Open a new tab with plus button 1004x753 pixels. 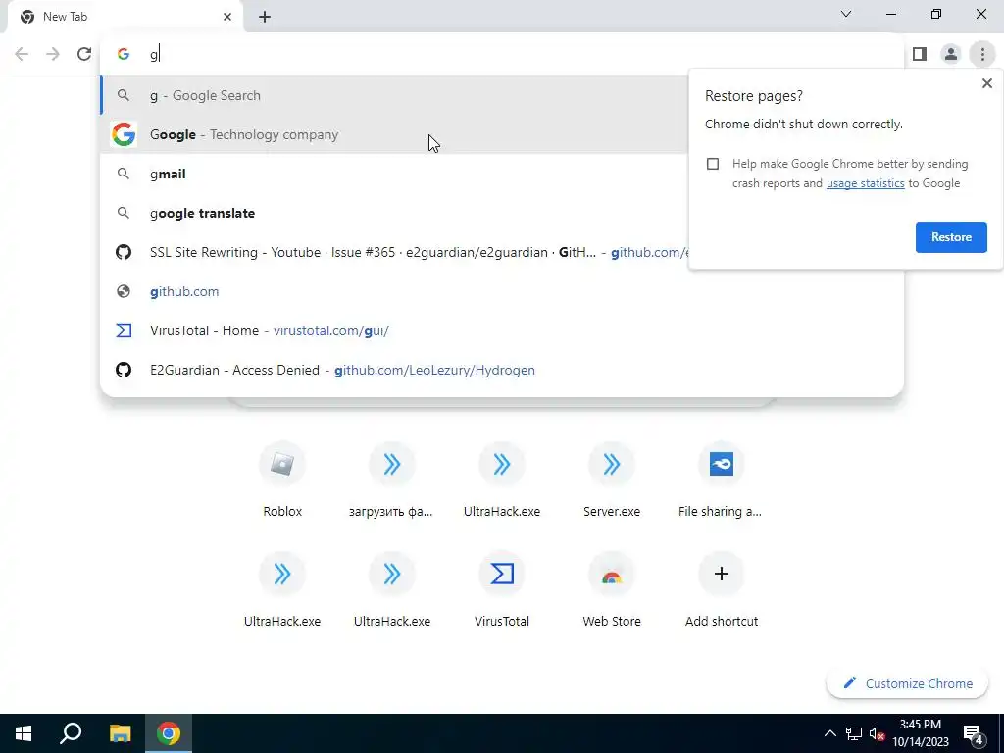(265, 17)
